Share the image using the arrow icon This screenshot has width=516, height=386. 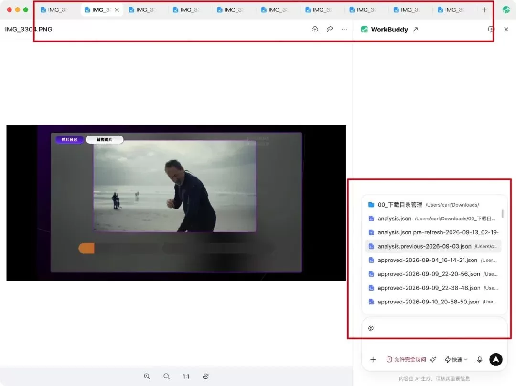pos(330,29)
